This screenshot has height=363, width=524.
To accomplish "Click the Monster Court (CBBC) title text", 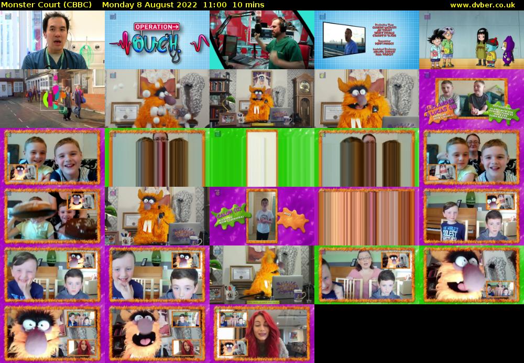I will pos(47,5).
